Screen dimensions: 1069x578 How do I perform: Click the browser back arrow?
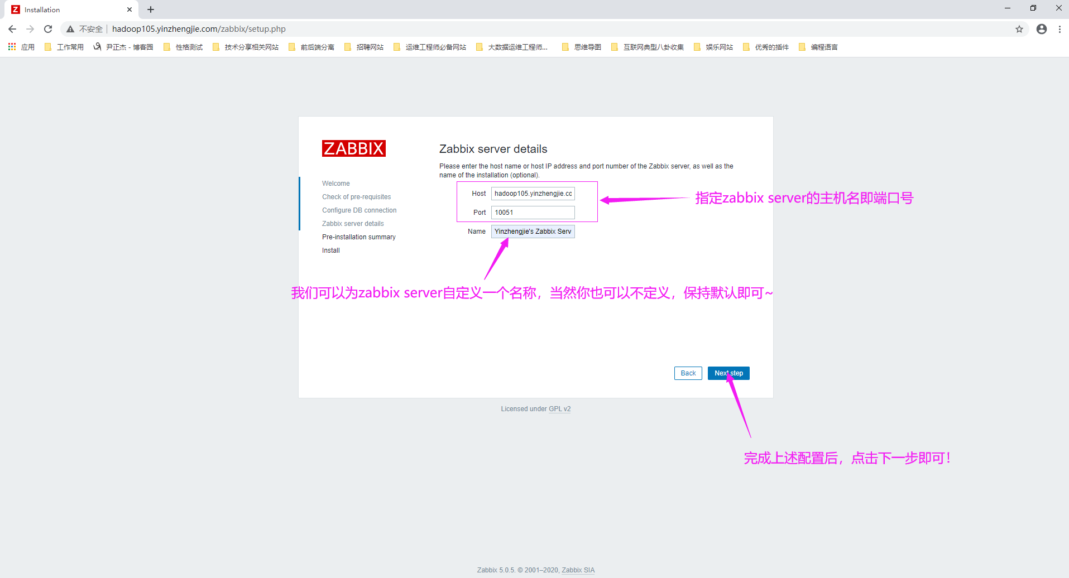[12, 29]
